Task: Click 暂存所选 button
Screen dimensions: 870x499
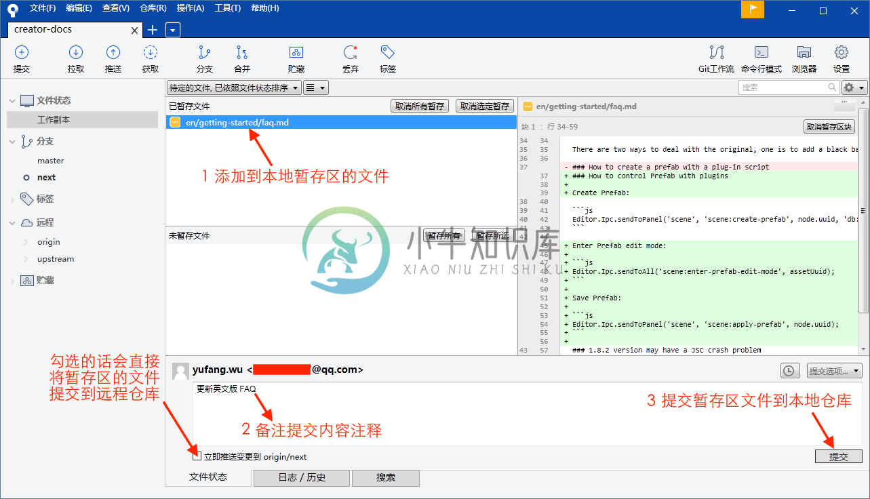Action: coord(493,236)
